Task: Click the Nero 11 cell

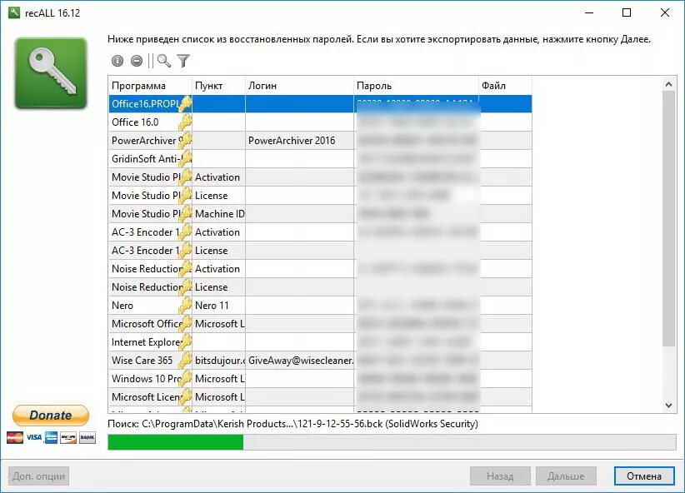Action: pos(218,306)
